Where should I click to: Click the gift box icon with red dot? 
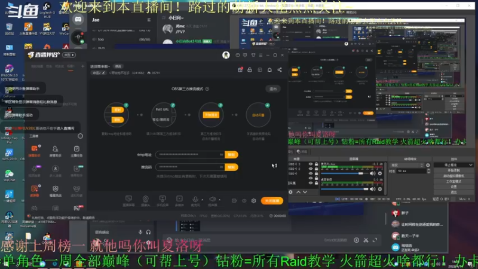click(240, 70)
